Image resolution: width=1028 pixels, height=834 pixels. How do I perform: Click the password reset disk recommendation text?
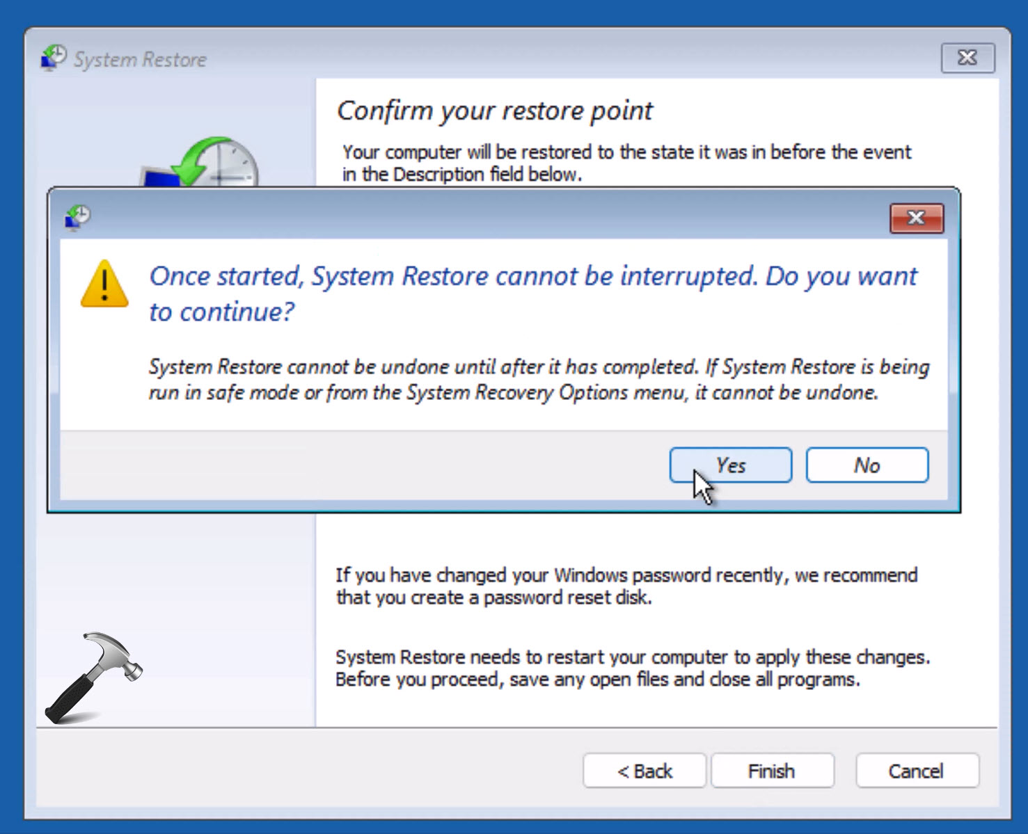coord(626,586)
